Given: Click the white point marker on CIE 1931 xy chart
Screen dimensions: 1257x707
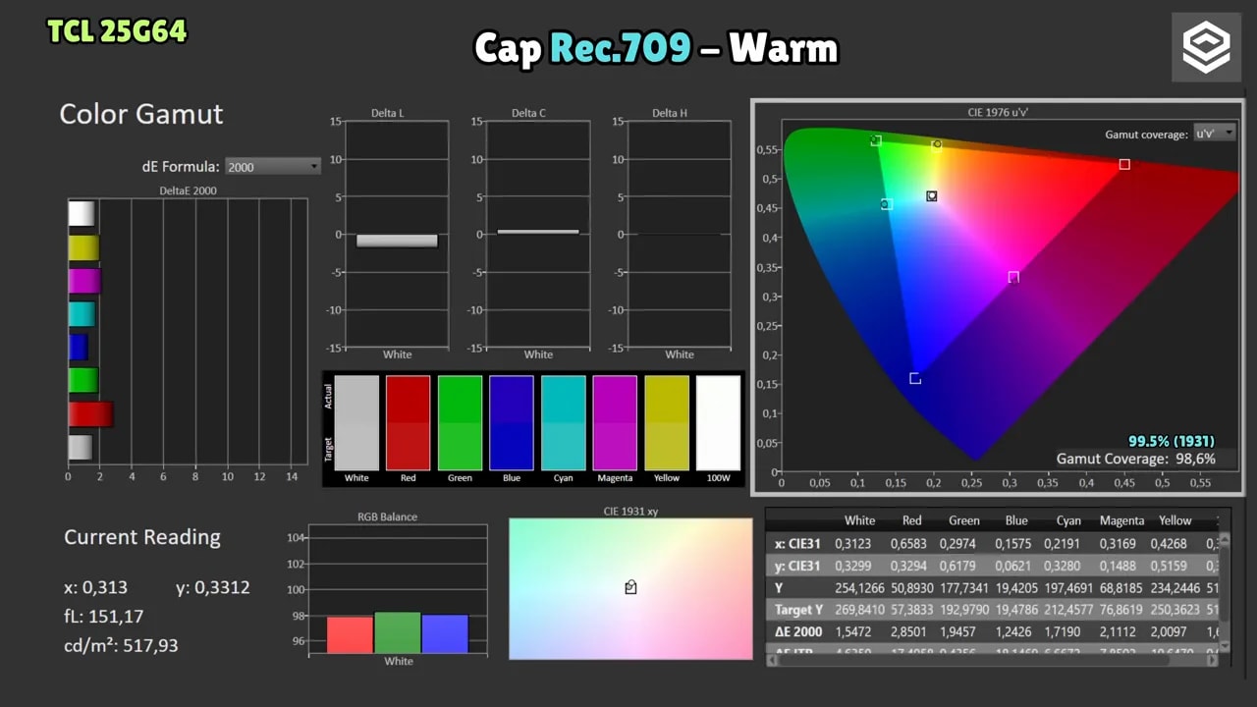Looking at the screenshot, I should (630, 587).
